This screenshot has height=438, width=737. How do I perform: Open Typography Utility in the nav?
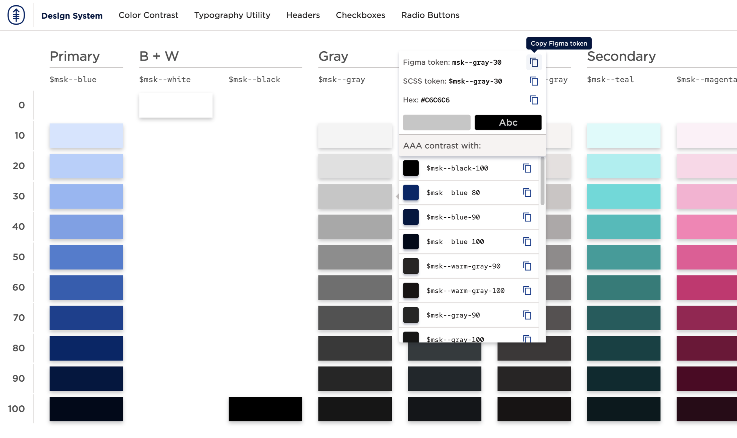[232, 15]
